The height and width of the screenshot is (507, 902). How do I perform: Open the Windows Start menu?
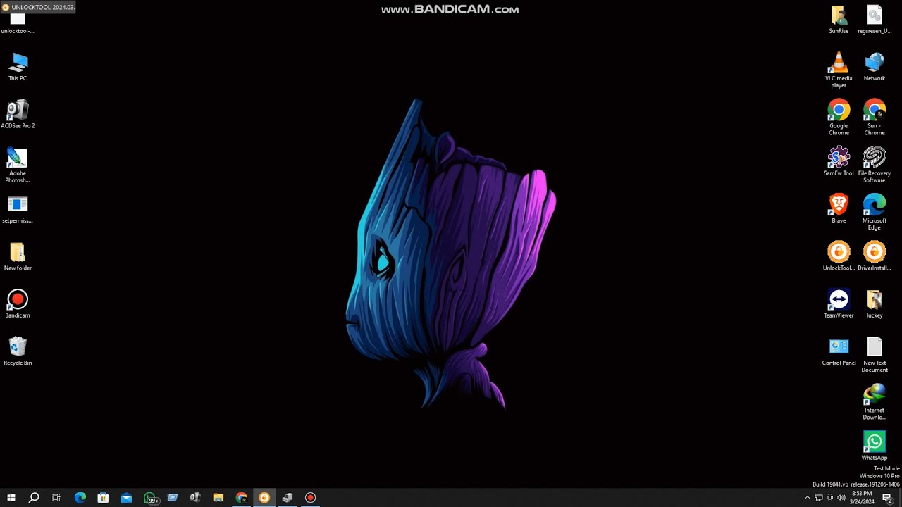tap(11, 498)
